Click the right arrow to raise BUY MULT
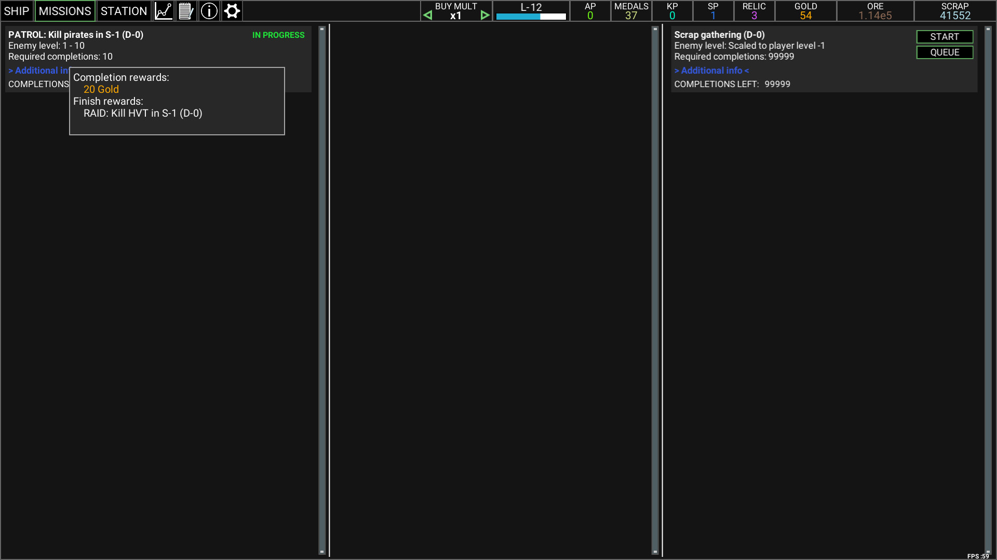Viewport: 997px width, 560px height. click(484, 15)
